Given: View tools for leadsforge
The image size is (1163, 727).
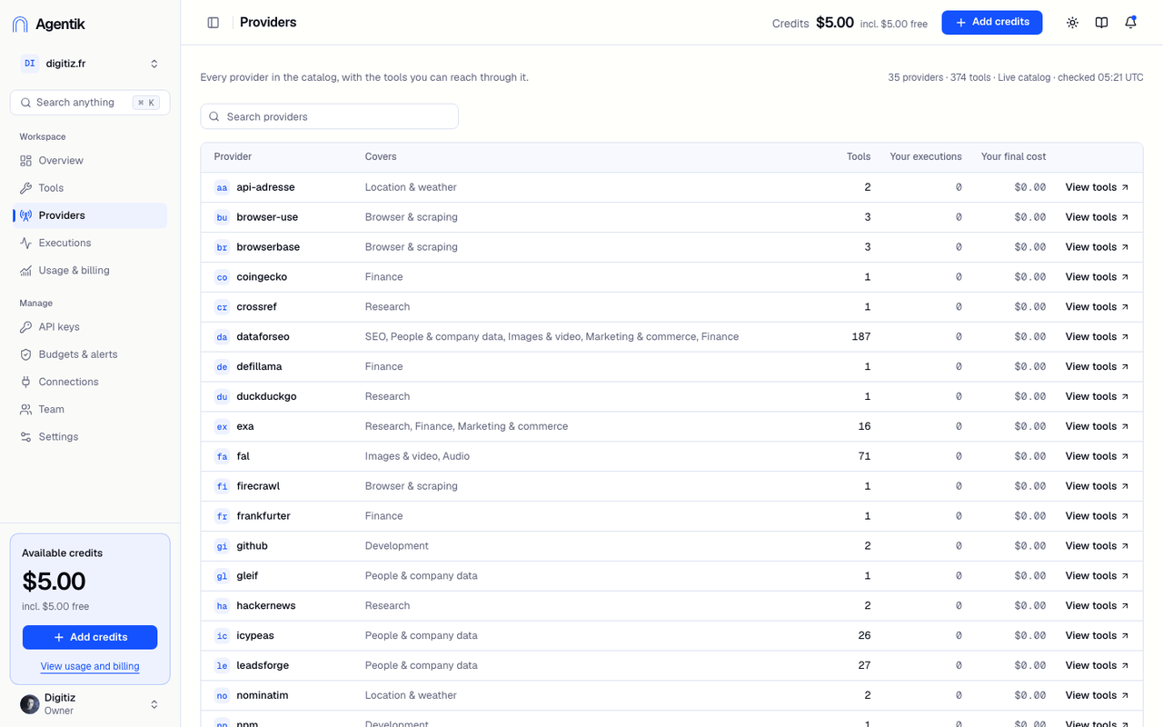Looking at the screenshot, I should click(1097, 665).
